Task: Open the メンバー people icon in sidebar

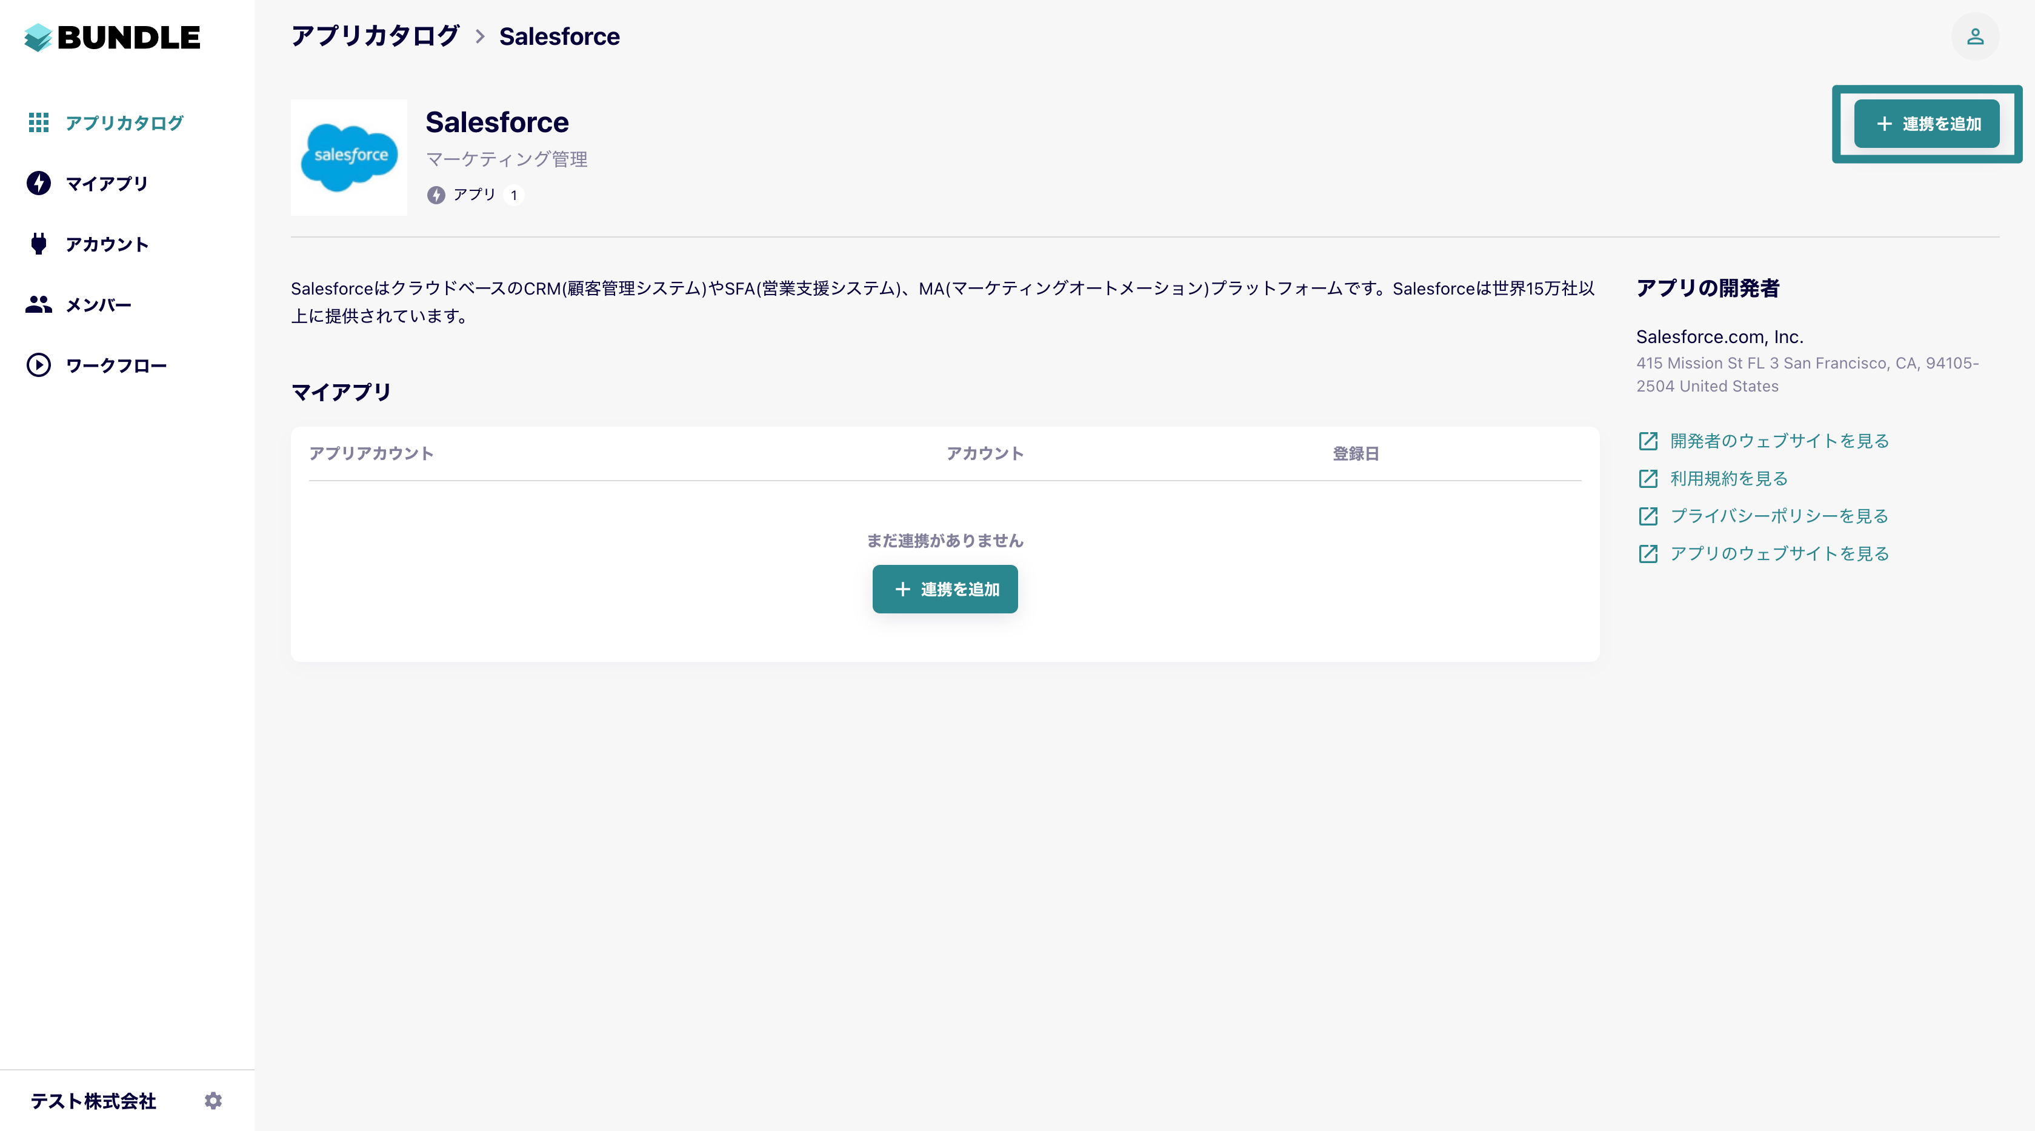Action: click(39, 304)
